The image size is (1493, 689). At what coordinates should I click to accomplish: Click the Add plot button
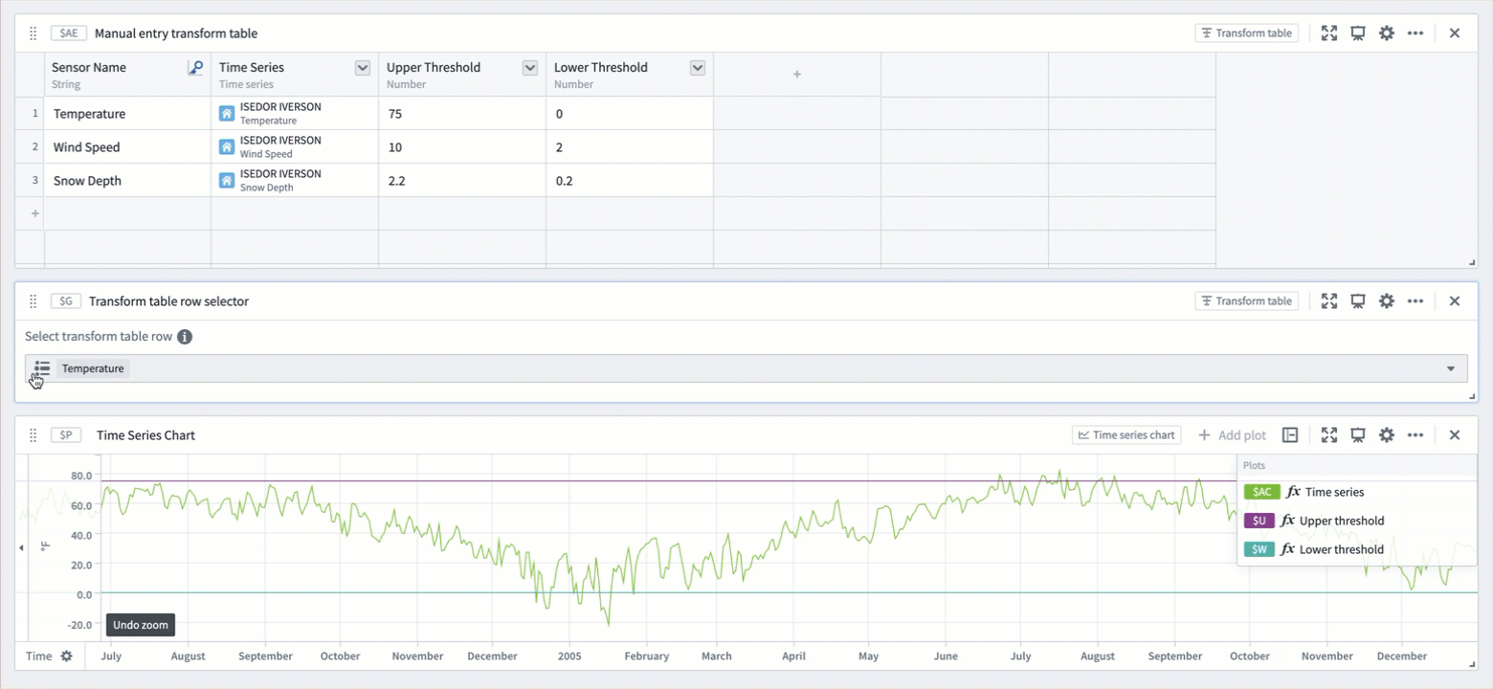coord(1232,435)
